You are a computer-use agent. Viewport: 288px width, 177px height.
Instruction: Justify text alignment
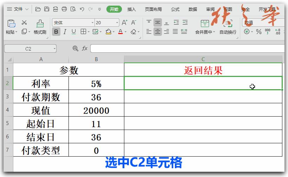tap(175, 32)
